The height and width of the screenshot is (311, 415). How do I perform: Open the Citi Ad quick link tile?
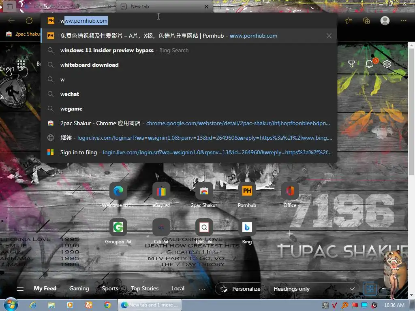(x=161, y=231)
